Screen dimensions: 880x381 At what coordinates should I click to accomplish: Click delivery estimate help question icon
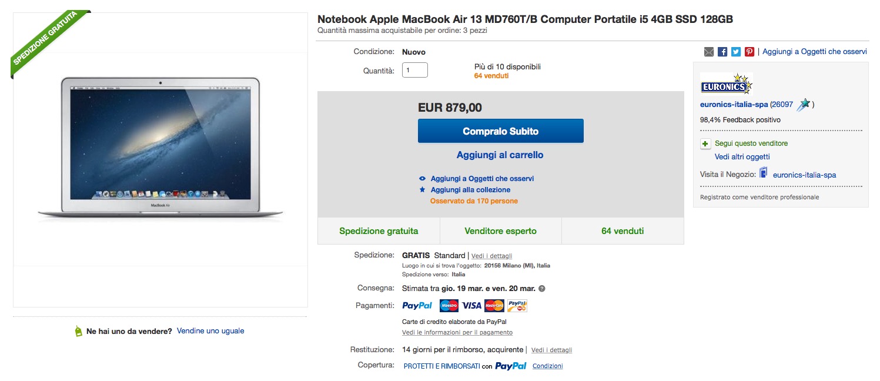[542, 289]
